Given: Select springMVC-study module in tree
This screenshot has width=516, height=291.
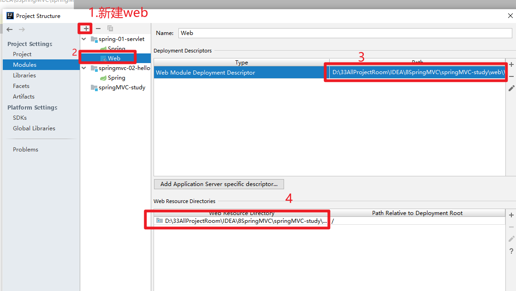Looking at the screenshot, I should coord(122,87).
